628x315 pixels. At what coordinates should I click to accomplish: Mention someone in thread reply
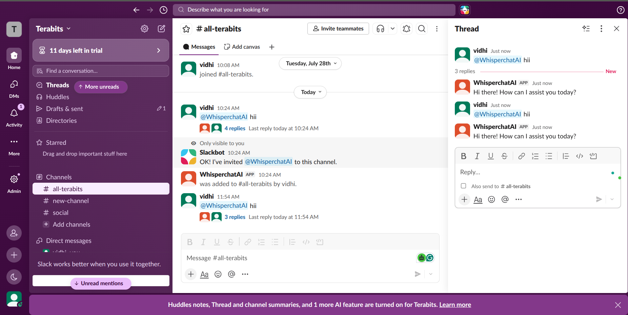tap(505, 200)
